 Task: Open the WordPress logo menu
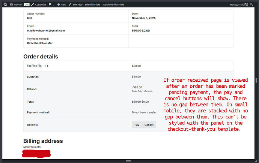click(5, 4)
